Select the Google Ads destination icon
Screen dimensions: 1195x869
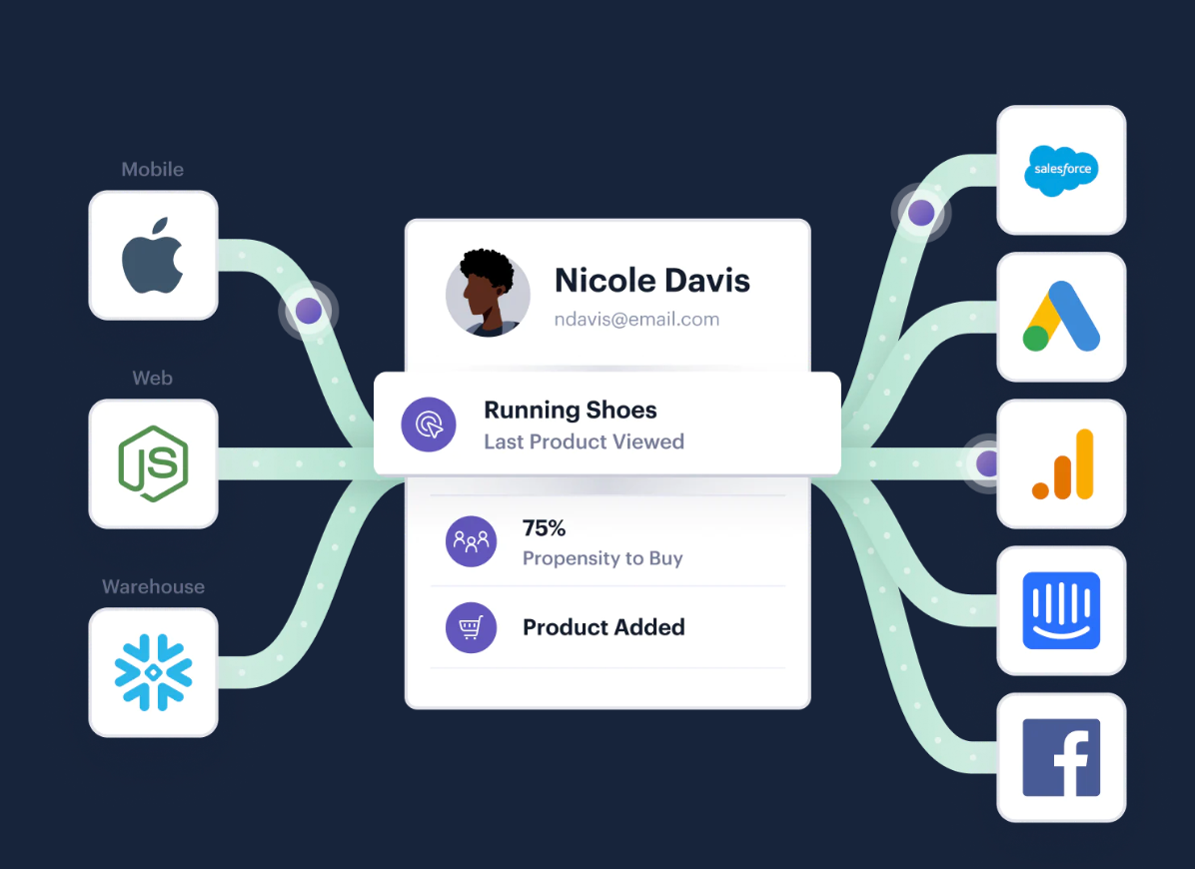click(1061, 317)
